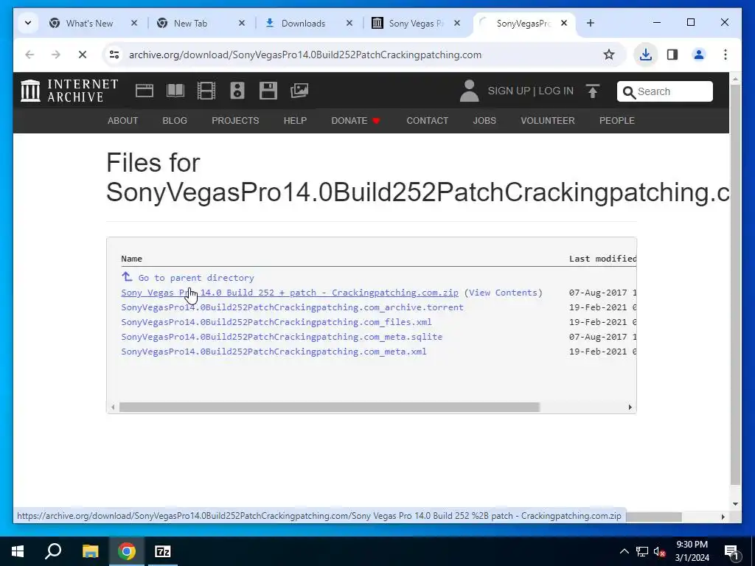Image resolution: width=755 pixels, height=566 pixels.
Task: Click the Chrome taskbar icon
Action: pos(127,551)
